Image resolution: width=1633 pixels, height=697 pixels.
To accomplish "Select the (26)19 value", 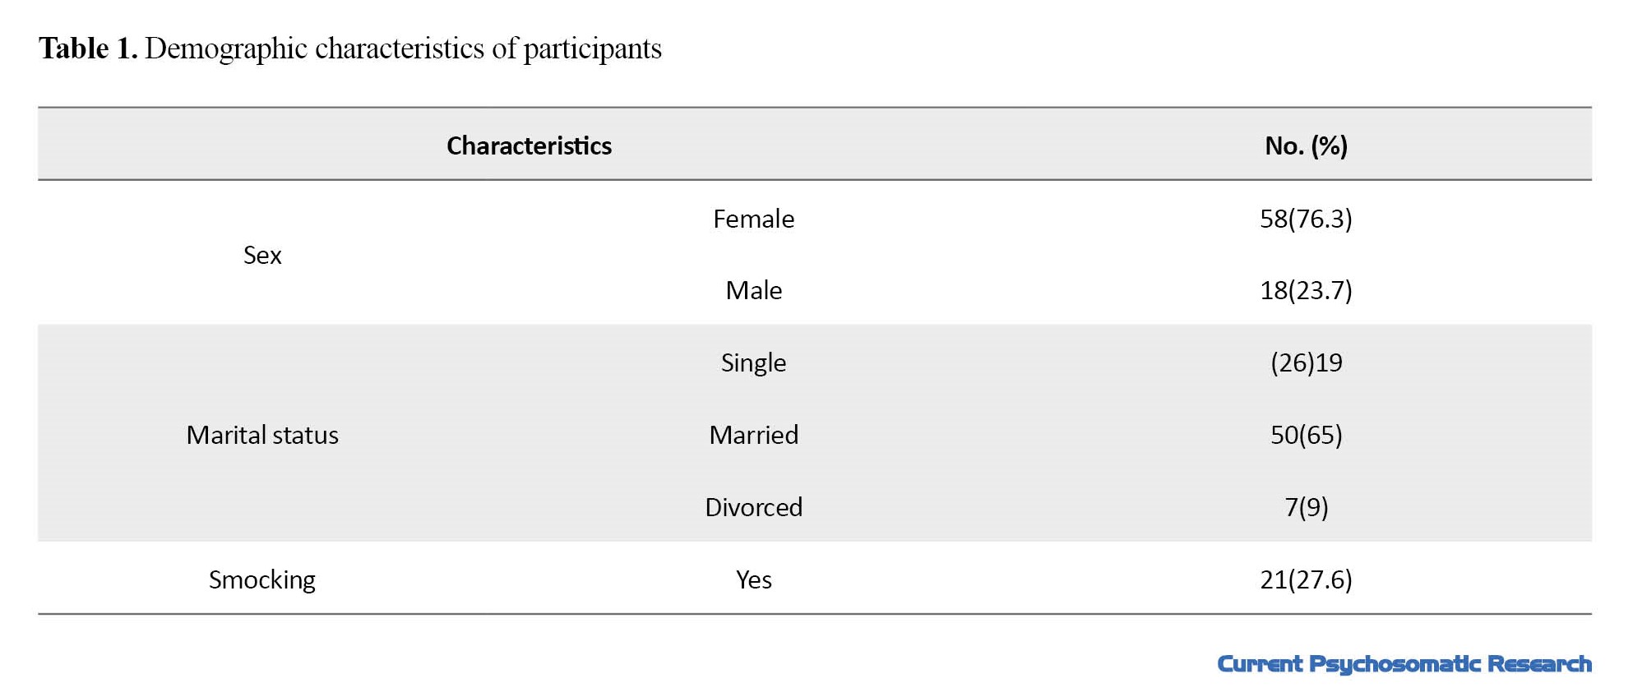I will [x=1306, y=362].
